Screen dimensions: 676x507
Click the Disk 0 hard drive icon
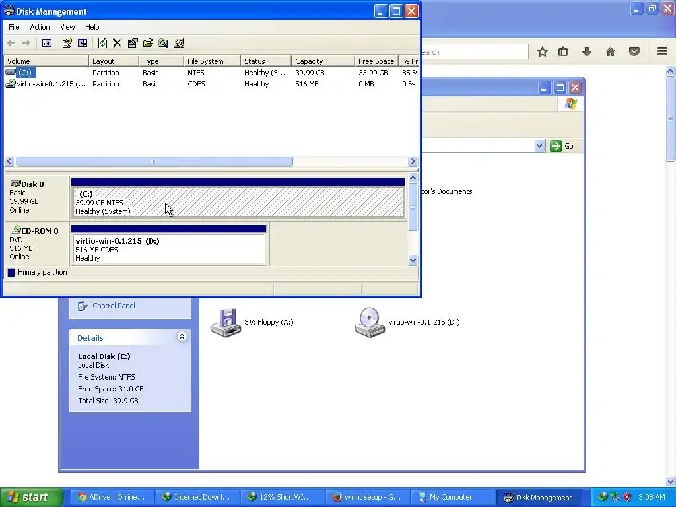(16, 184)
